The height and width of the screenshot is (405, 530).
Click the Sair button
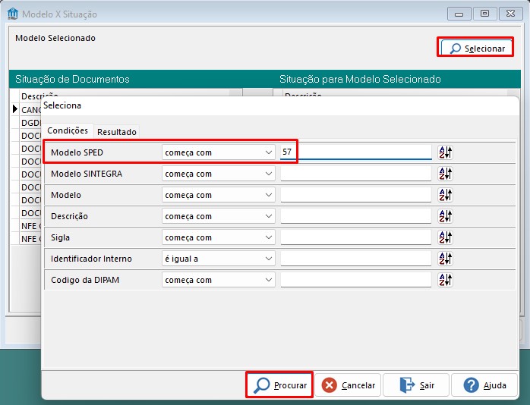point(416,385)
